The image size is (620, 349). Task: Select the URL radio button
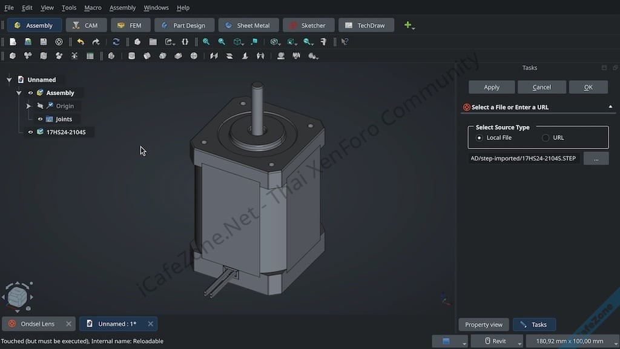546,138
